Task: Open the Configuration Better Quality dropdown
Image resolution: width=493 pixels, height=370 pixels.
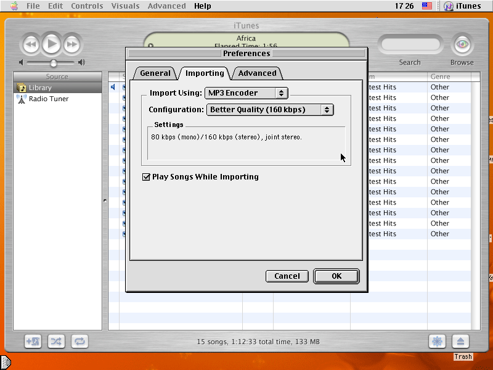Action: [270, 110]
